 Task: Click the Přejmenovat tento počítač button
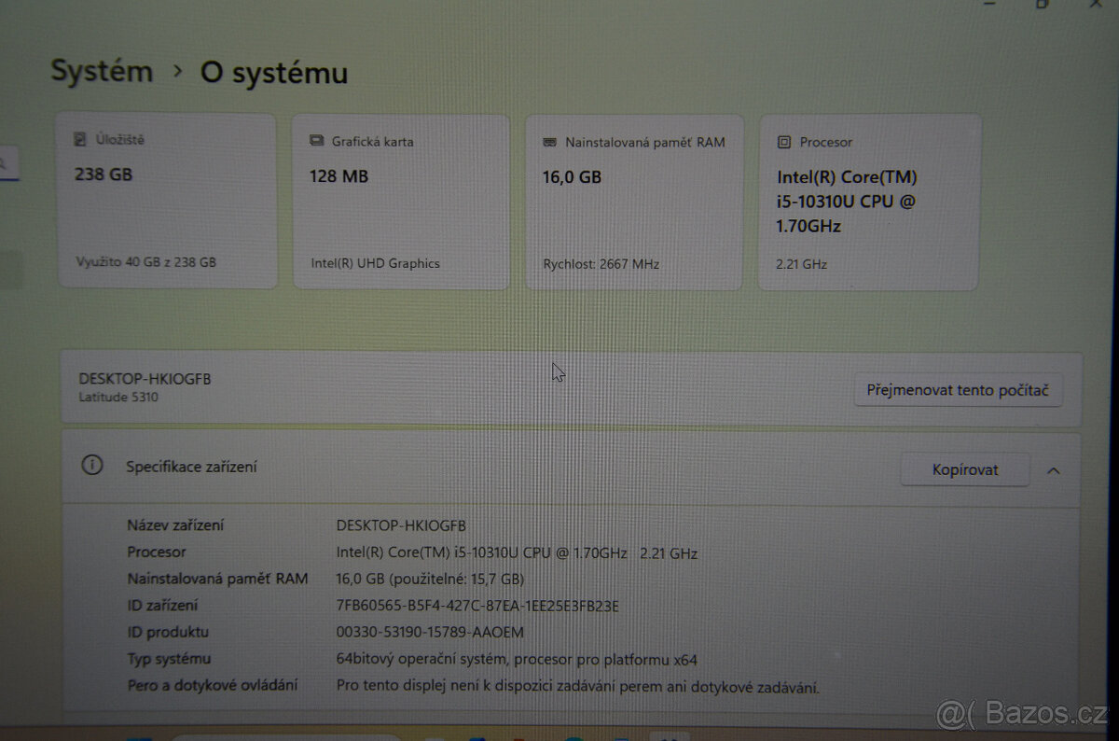coord(959,390)
